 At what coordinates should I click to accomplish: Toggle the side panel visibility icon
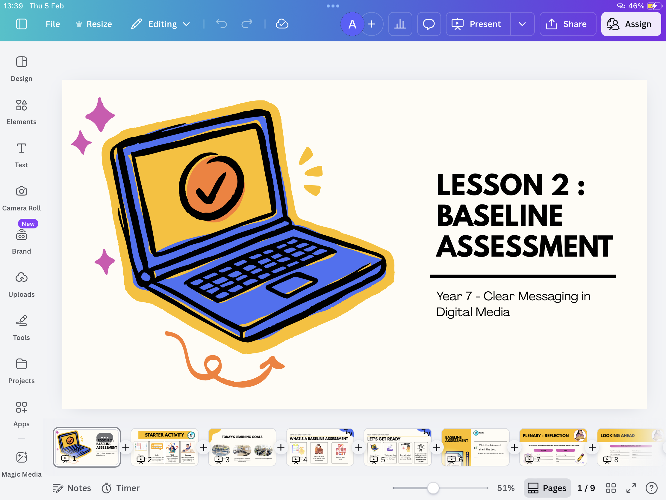pos(21,24)
